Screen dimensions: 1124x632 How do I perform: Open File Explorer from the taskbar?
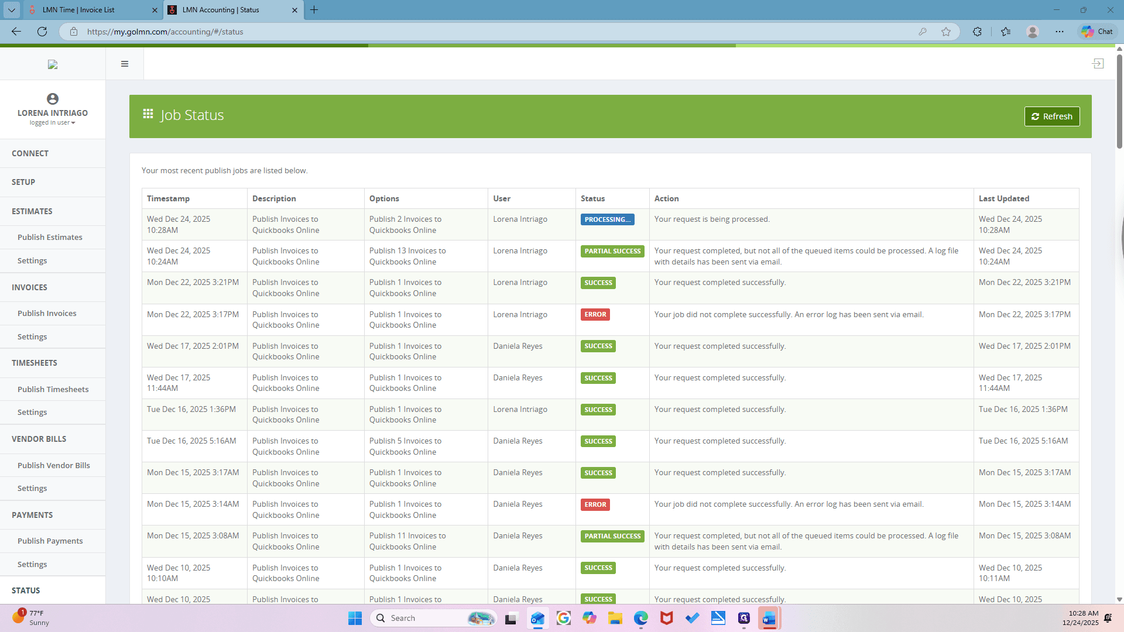click(x=615, y=618)
